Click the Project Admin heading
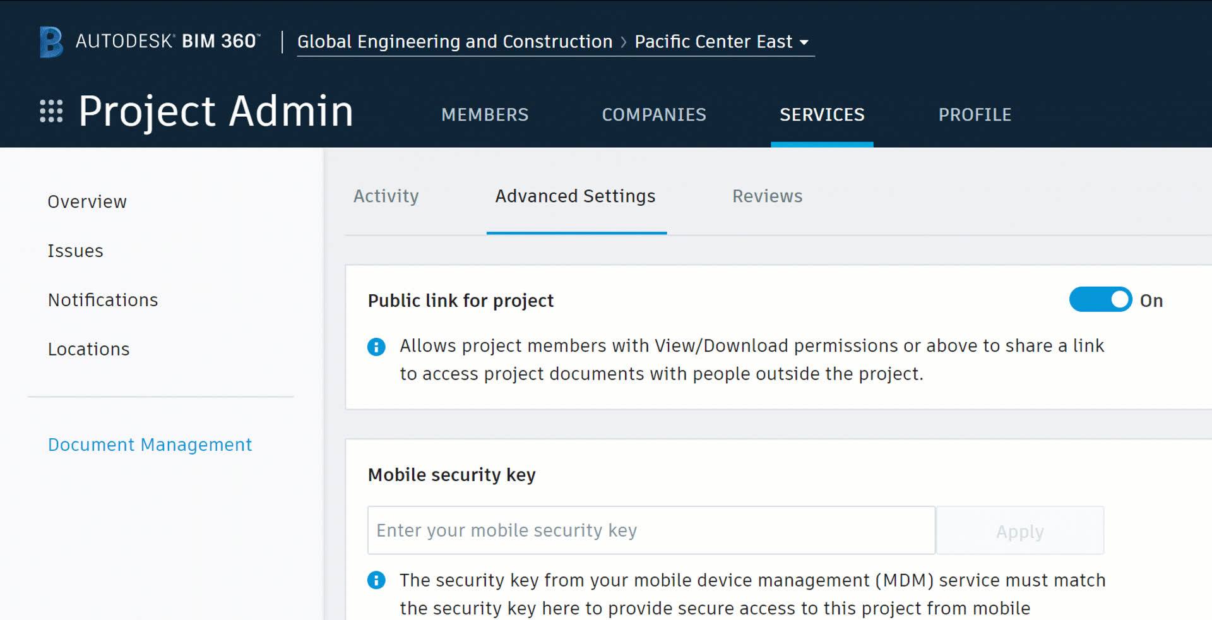 tap(216, 112)
